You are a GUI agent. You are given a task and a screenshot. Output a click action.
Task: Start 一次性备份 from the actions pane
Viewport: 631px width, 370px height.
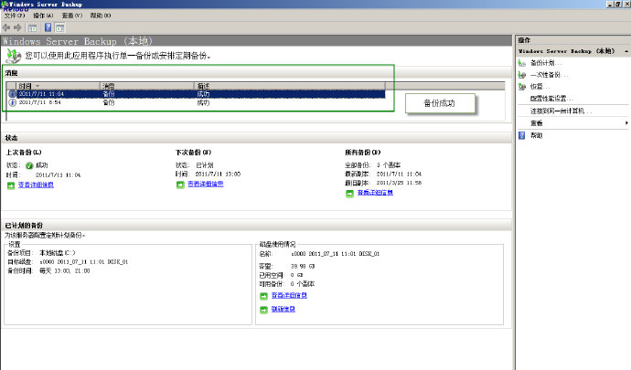click(549, 75)
